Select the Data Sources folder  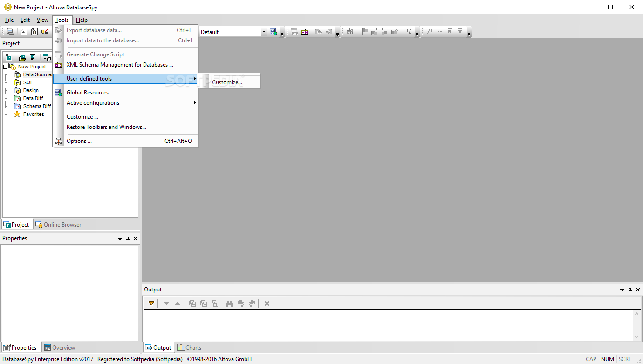pos(34,74)
